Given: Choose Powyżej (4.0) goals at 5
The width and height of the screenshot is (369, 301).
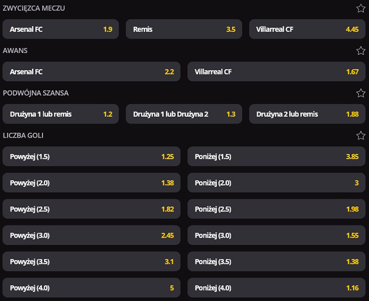Looking at the screenshot, I should coord(91,288).
